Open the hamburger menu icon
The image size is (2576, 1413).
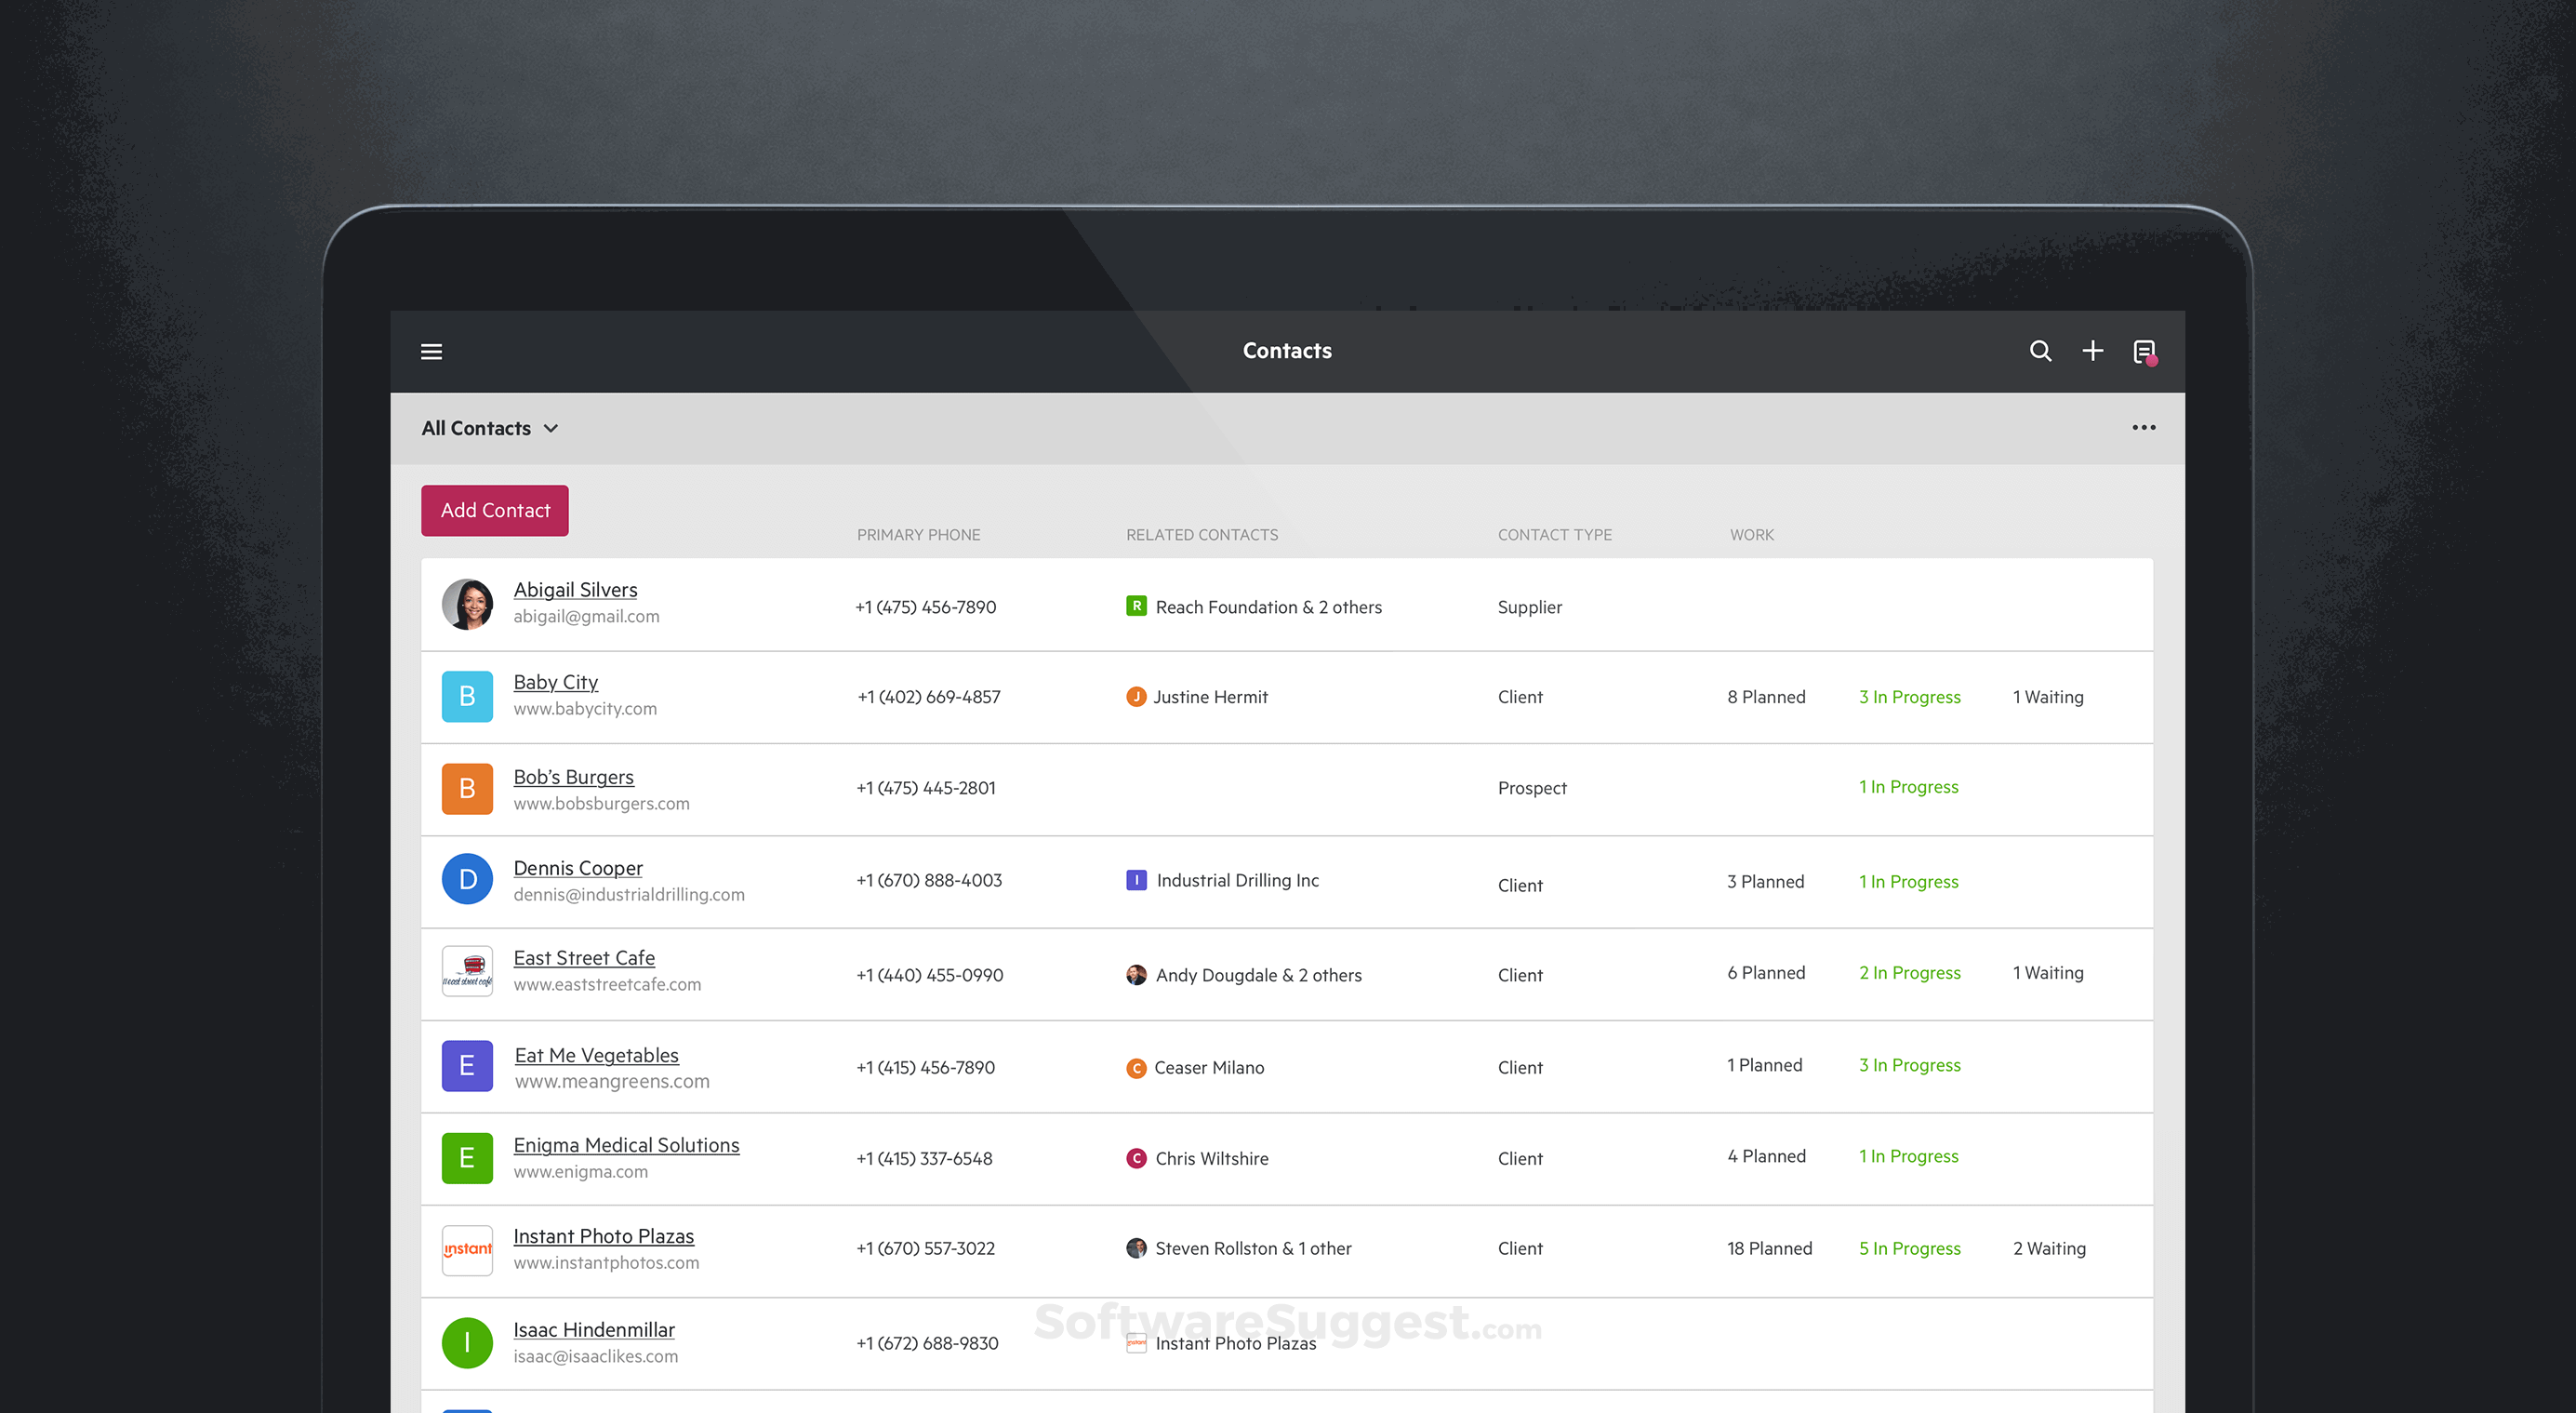[431, 351]
